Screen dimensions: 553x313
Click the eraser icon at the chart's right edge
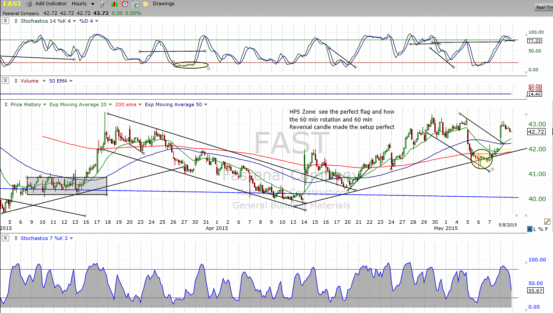pos(547,222)
